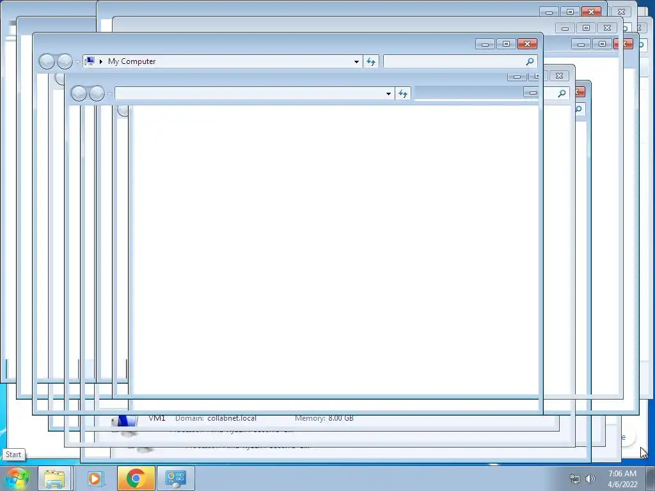Go back in the My Computer window
Screen dimensions: 655x491
tap(47, 61)
